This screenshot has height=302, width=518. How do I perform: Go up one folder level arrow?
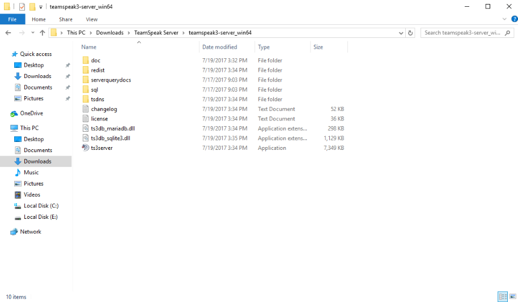43,33
